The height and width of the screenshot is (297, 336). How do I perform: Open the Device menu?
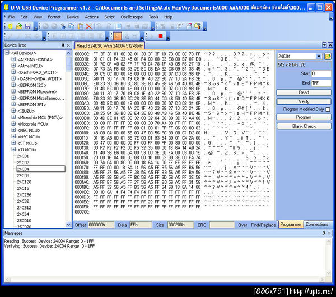[x=73, y=17]
